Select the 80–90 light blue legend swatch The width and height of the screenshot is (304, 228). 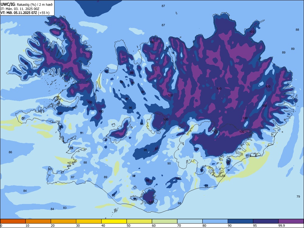pyautogui.click(x=215, y=221)
